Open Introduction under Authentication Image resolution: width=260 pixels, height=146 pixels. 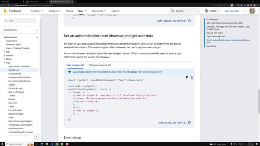pyautogui.click(x=11, y=41)
